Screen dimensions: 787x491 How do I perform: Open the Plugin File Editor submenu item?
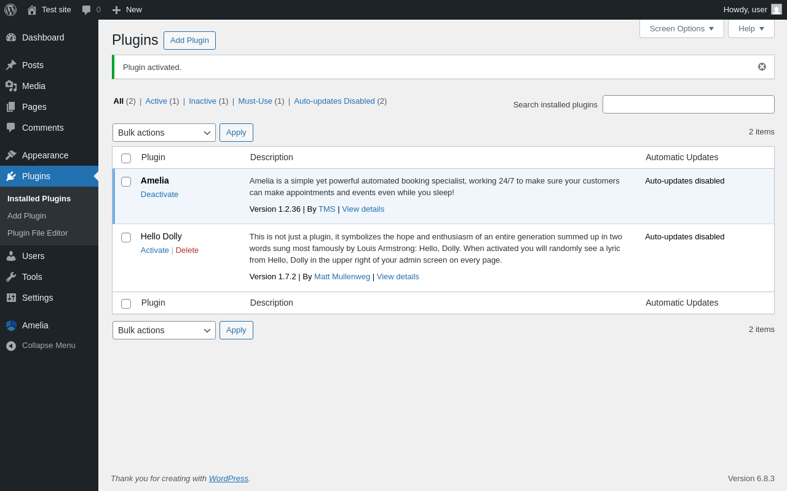(38, 233)
